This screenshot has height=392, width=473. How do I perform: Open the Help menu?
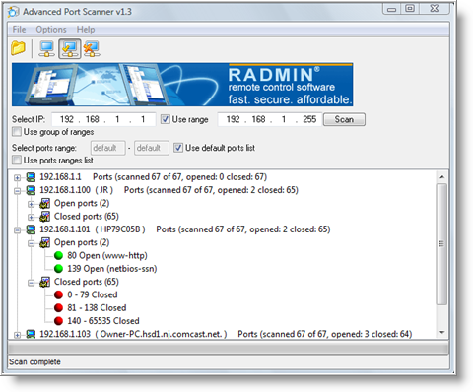(86, 30)
